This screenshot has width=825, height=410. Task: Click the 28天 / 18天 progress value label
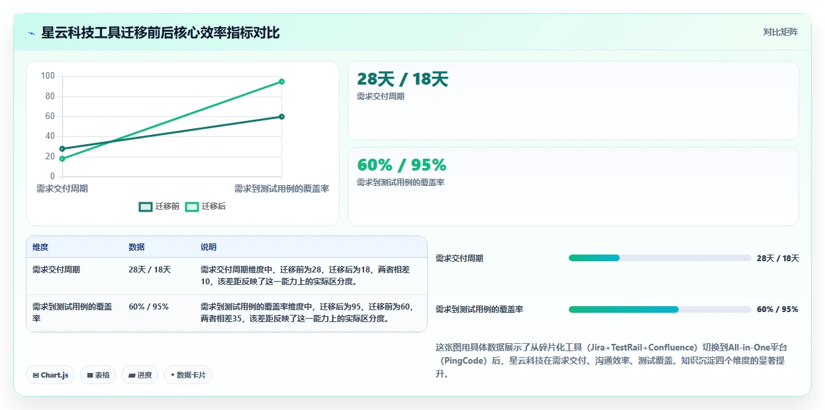tap(778, 259)
